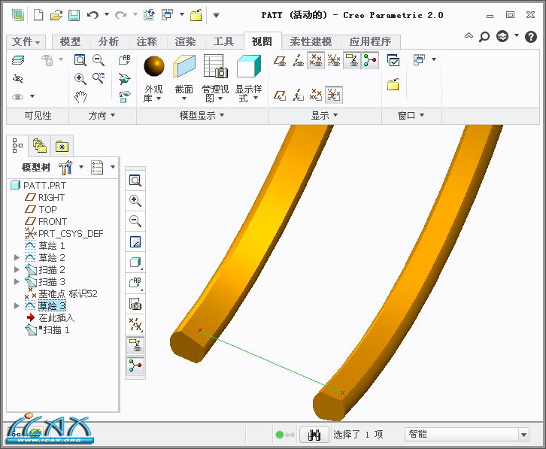Click zoom out in graphics toolbar

(x=135, y=220)
